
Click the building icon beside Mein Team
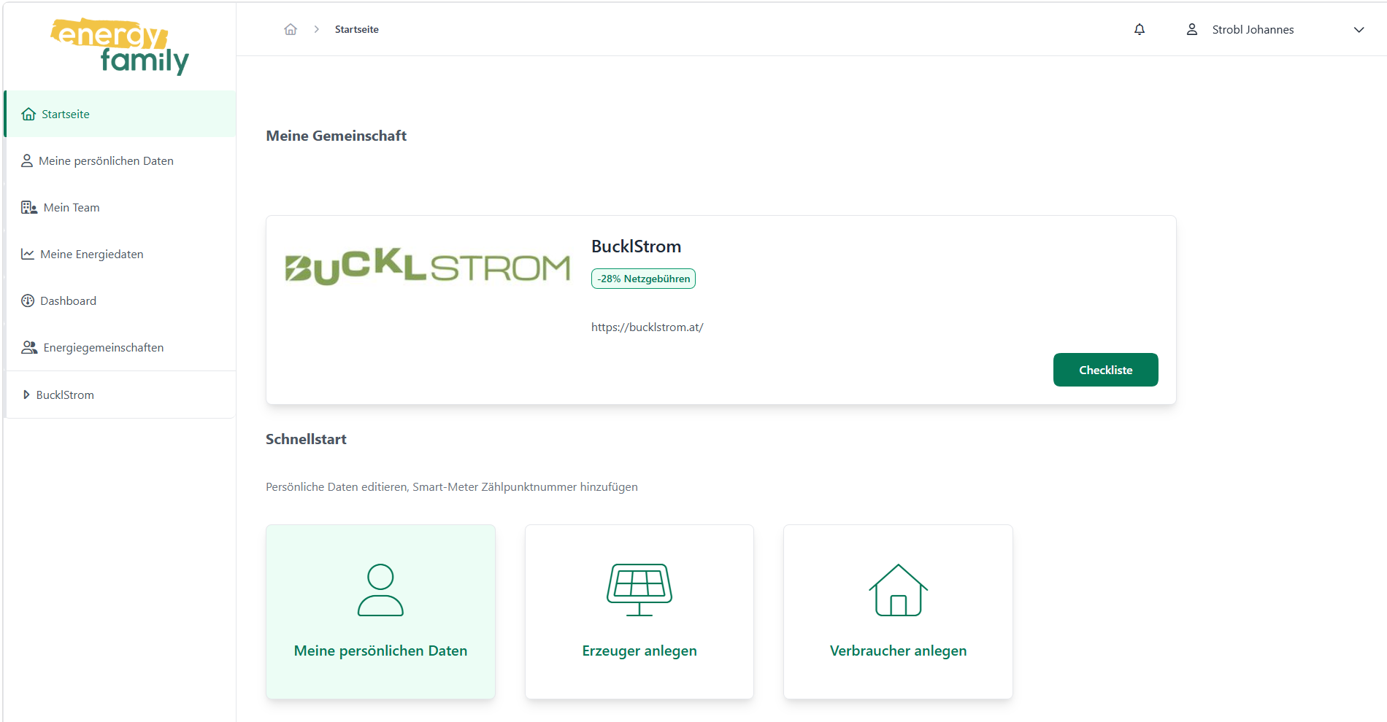click(x=29, y=207)
